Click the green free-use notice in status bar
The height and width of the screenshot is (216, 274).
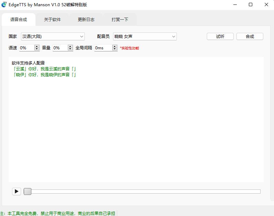pos(58,213)
